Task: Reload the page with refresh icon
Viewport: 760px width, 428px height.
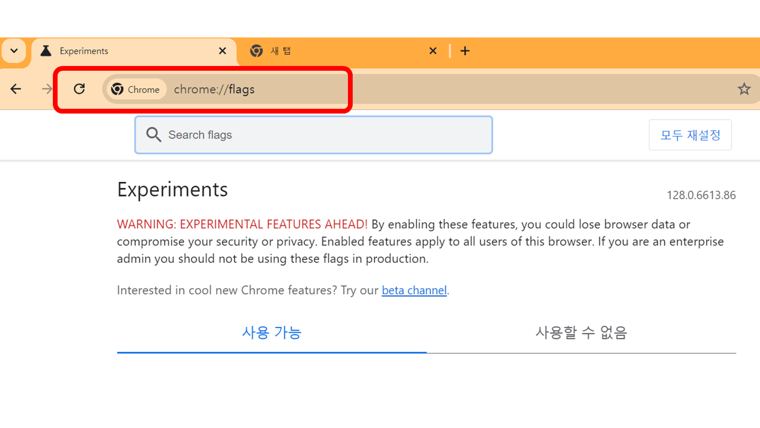Action: point(79,89)
